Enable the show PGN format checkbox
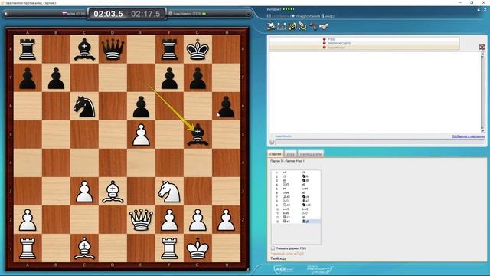 pos(273,248)
